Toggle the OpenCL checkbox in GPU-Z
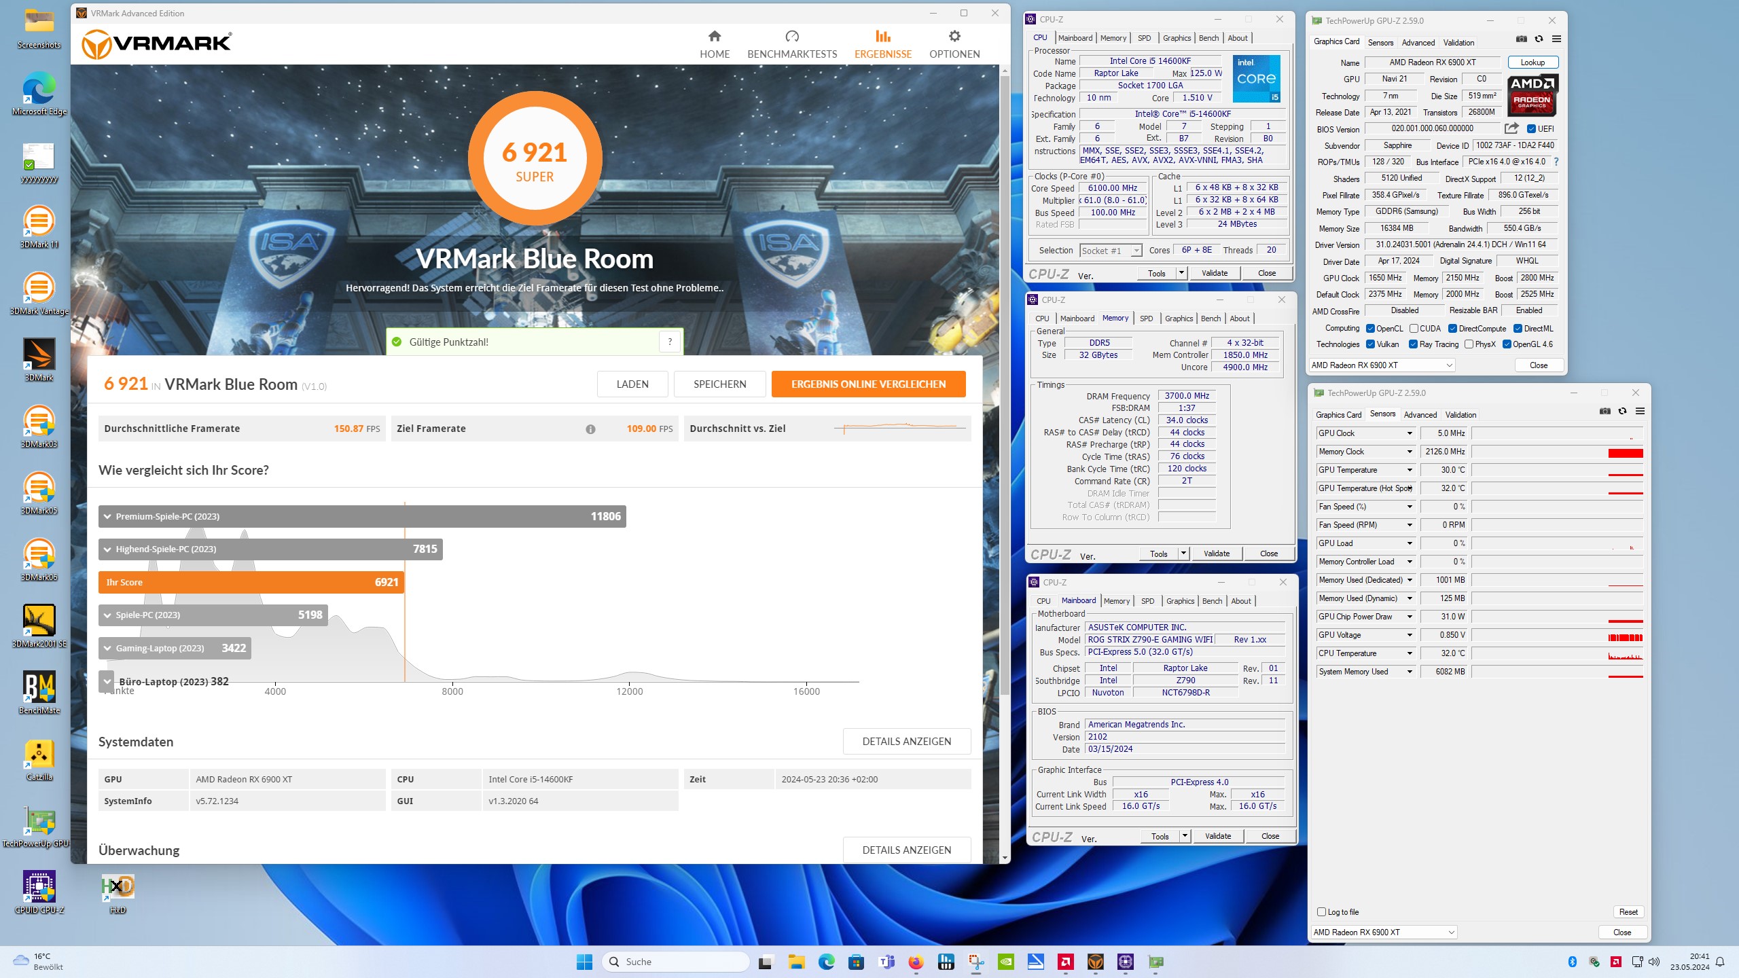The image size is (1739, 978). click(x=1370, y=328)
